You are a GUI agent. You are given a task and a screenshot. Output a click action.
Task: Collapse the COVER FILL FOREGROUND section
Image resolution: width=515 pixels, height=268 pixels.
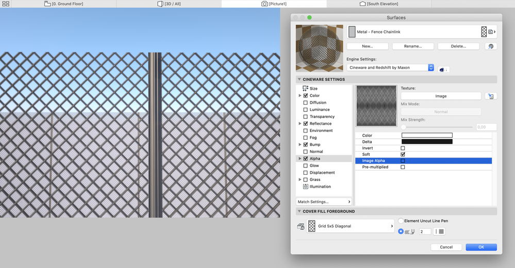(299, 211)
